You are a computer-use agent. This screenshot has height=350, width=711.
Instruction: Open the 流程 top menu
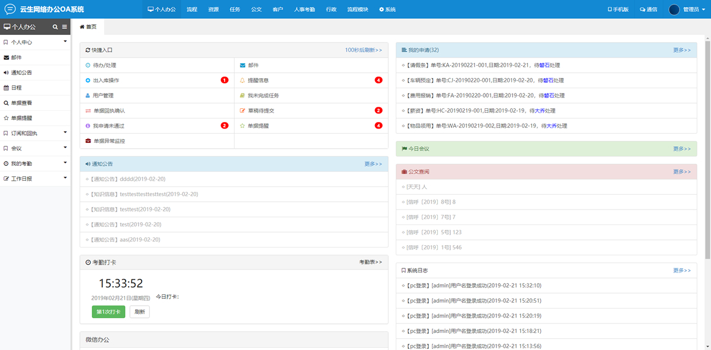pos(191,9)
